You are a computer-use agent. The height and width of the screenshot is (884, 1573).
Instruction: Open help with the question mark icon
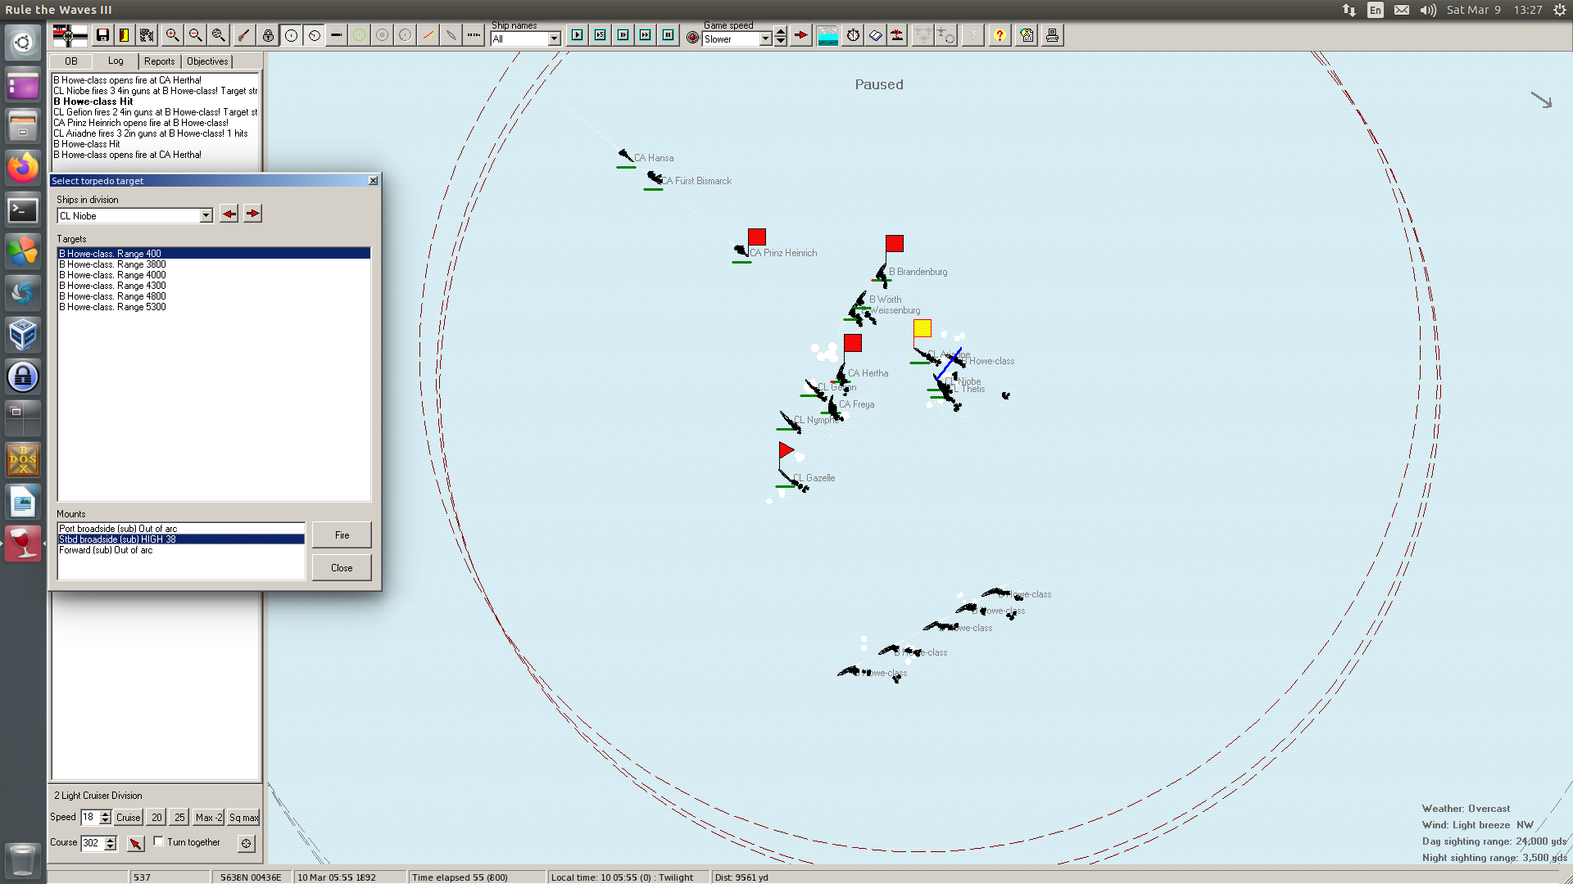click(x=1000, y=35)
